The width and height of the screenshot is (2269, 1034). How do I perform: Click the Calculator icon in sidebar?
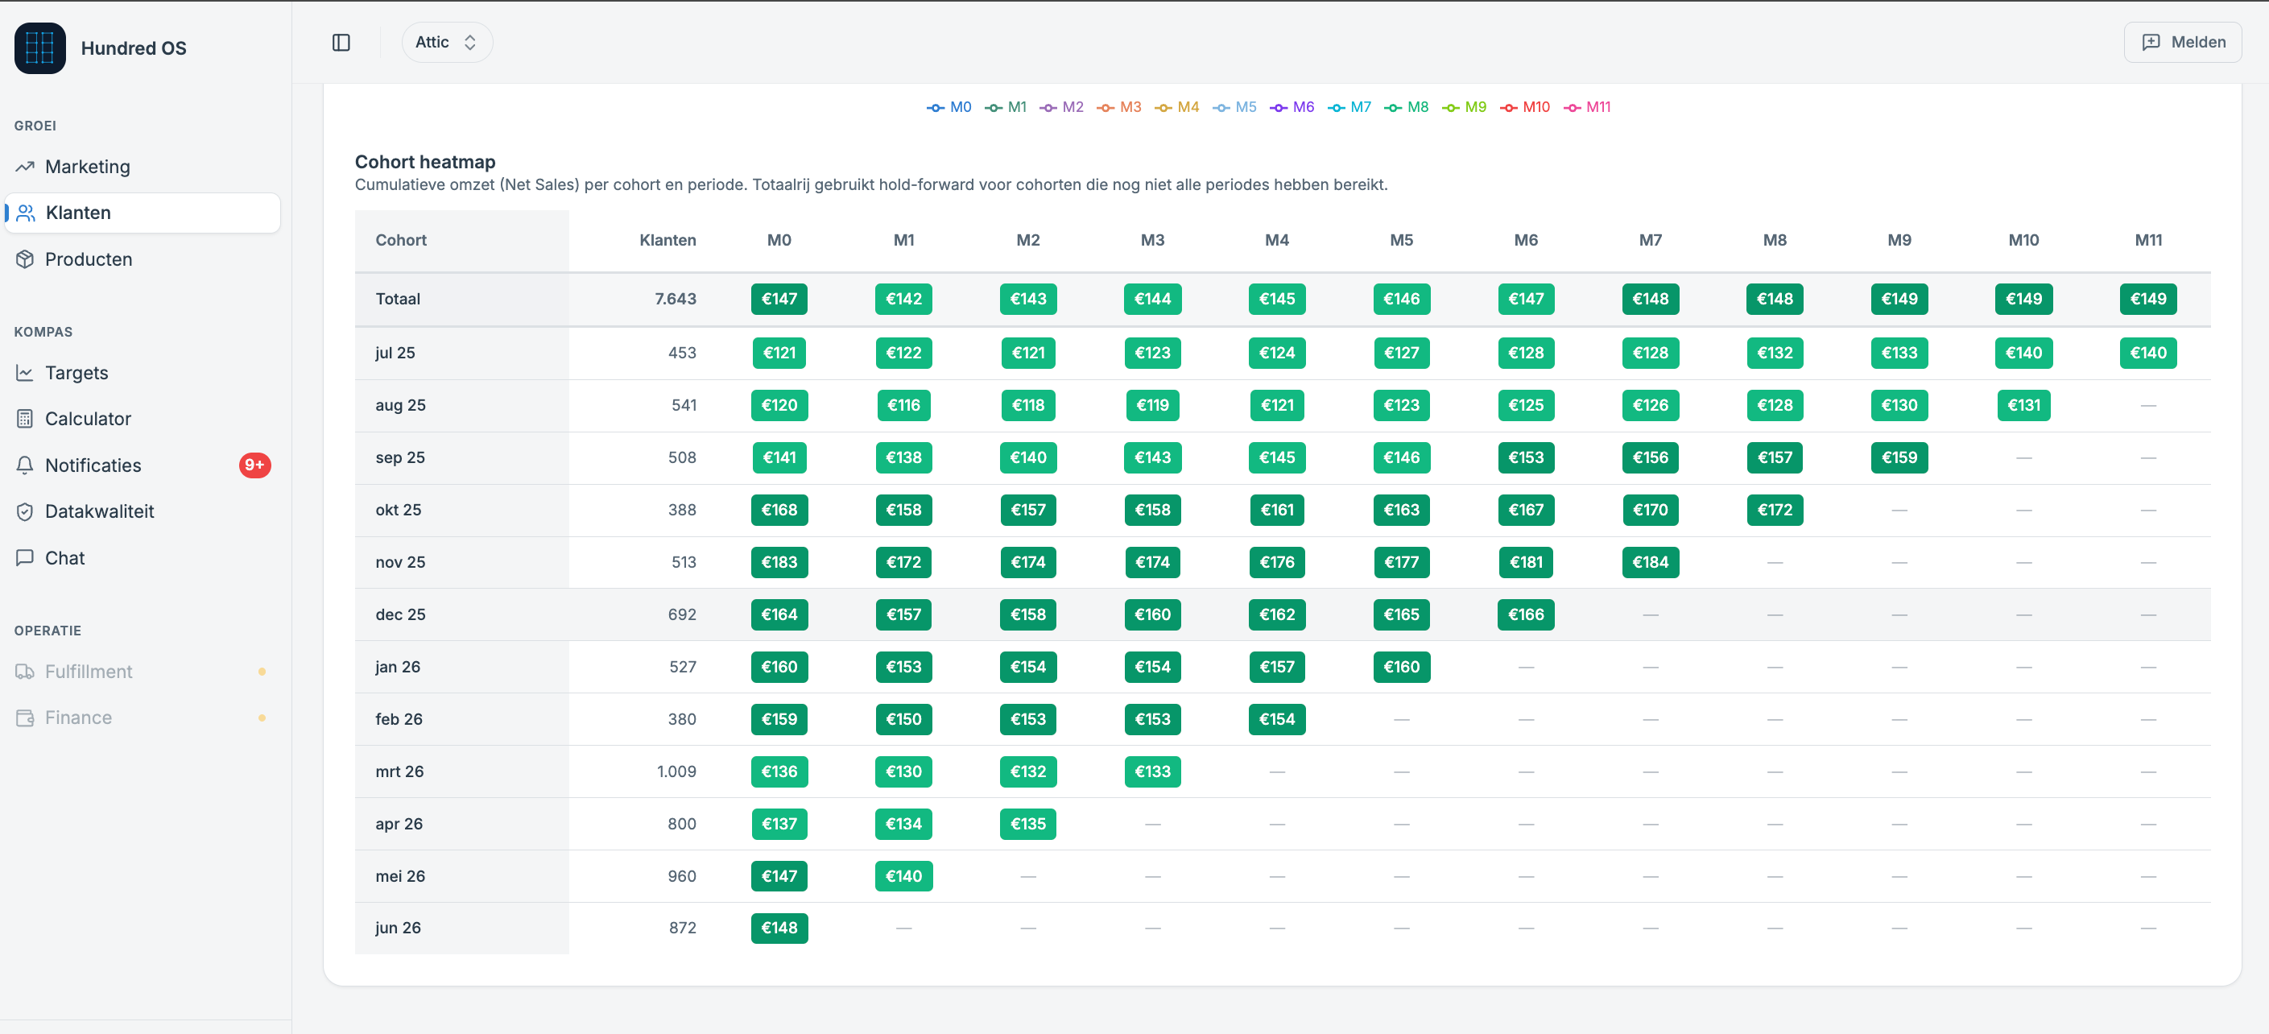click(25, 419)
